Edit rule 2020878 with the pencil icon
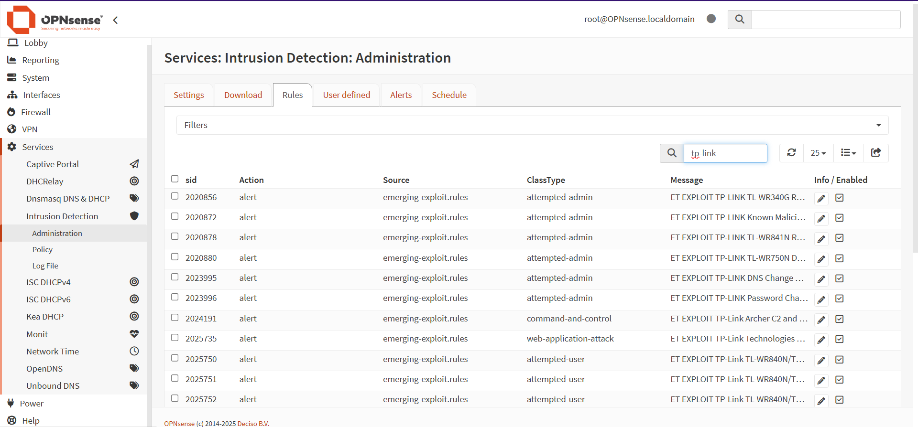Viewport: 918px width, 427px height. (821, 239)
